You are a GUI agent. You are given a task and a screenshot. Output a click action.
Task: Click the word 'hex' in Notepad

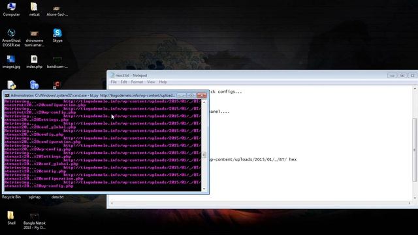(x=293, y=159)
